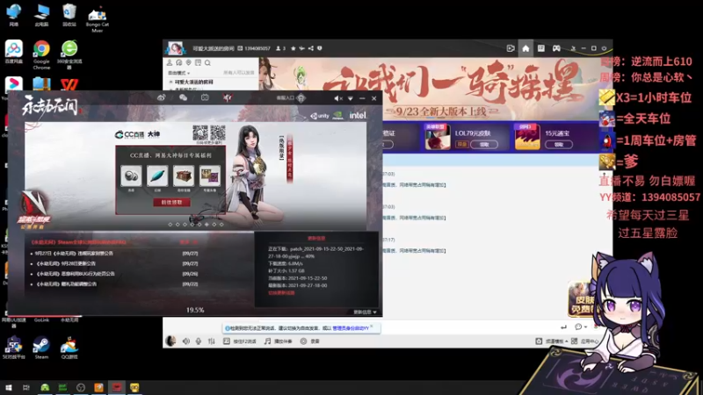The height and width of the screenshot is (395, 703).
Task: Dismiss the YY notification tip close icon
Action: 372,326
